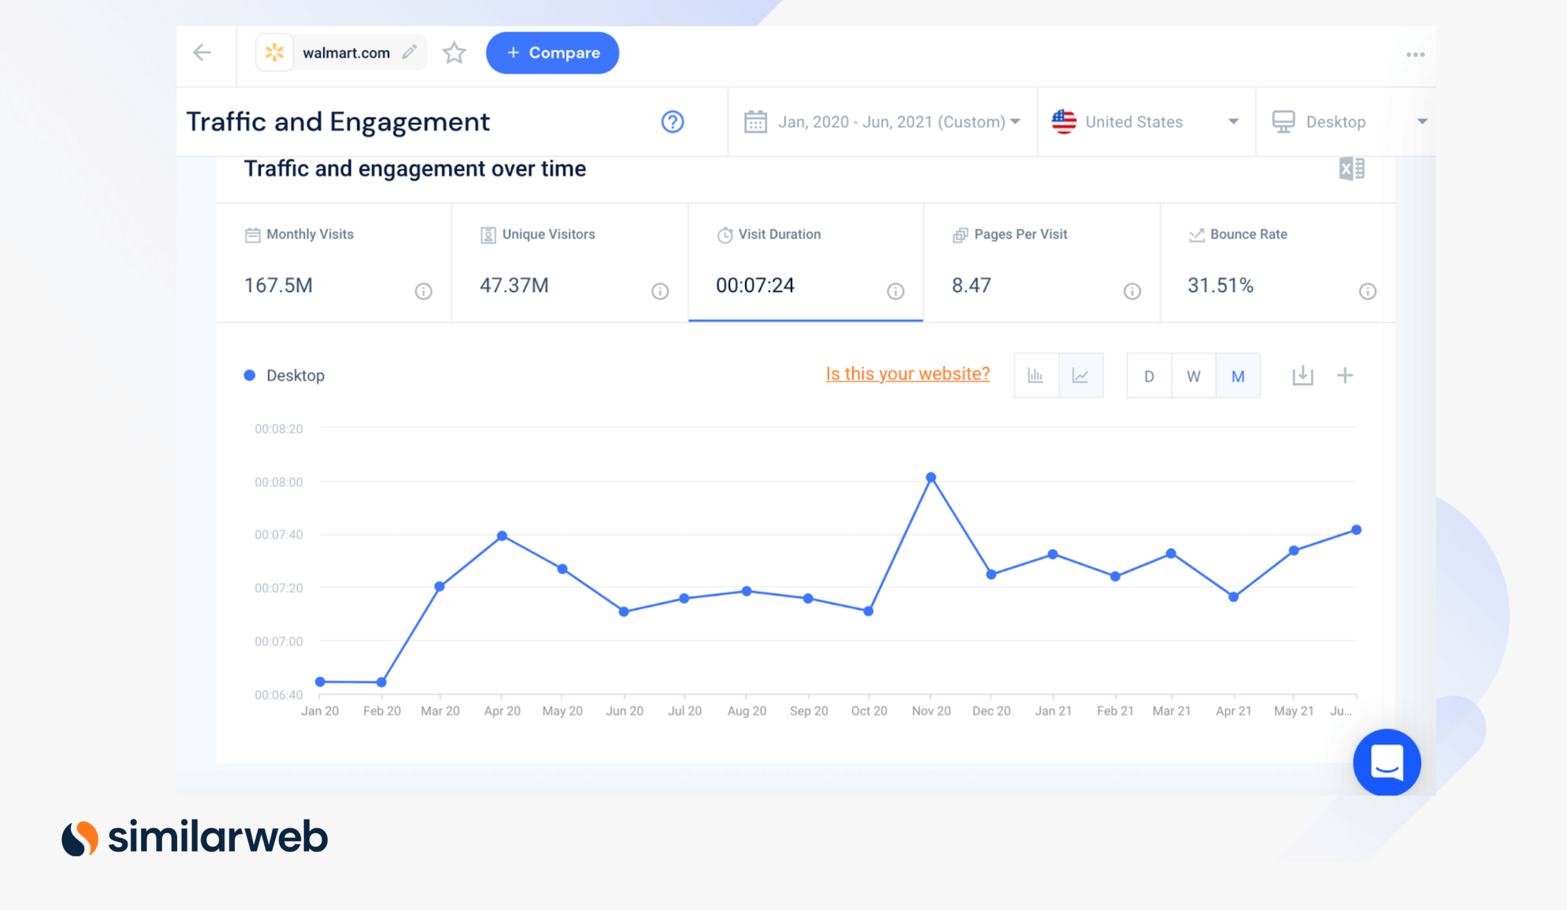Select the monthly M granularity

[x=1238, y=375]
